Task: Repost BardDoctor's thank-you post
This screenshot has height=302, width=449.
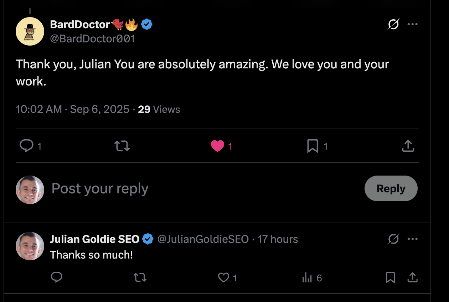Action: coord(122,146)
